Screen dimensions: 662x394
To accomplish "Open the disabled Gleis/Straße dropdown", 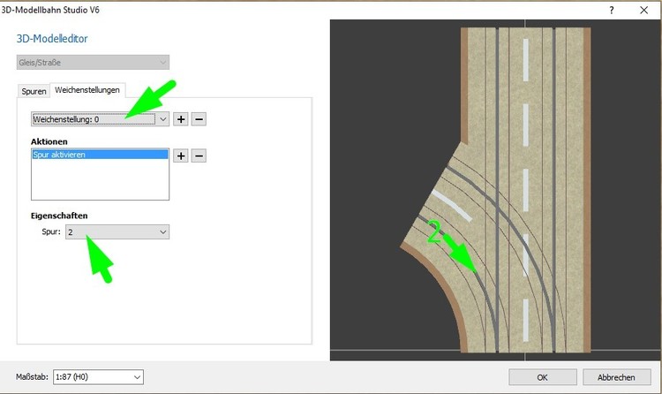I will coord(93,62).
